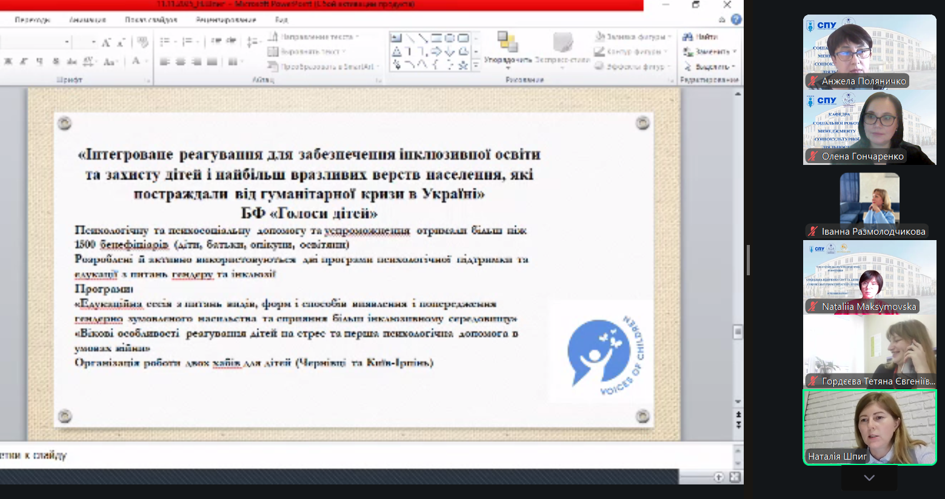Expand the shapes gallery More arrow
945x499 pixels.
pos(476,65)
